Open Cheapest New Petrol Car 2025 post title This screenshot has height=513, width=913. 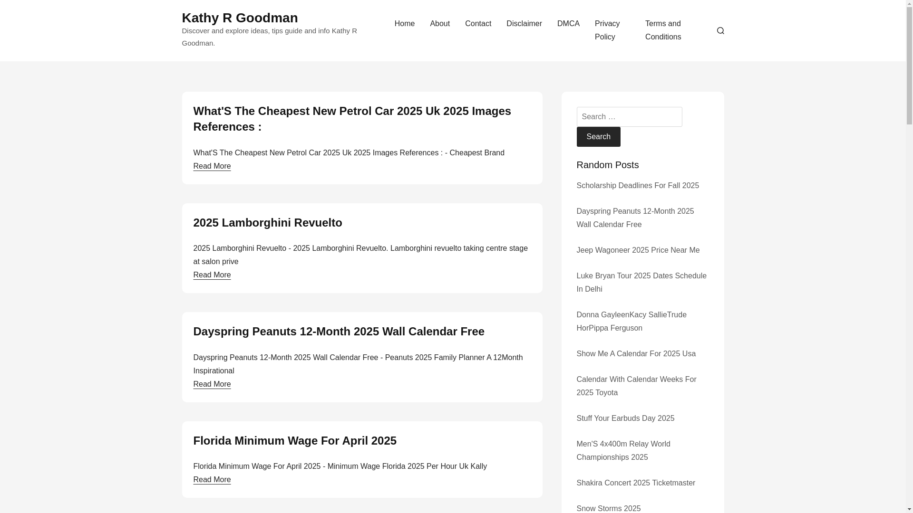(x=352, y=119)
